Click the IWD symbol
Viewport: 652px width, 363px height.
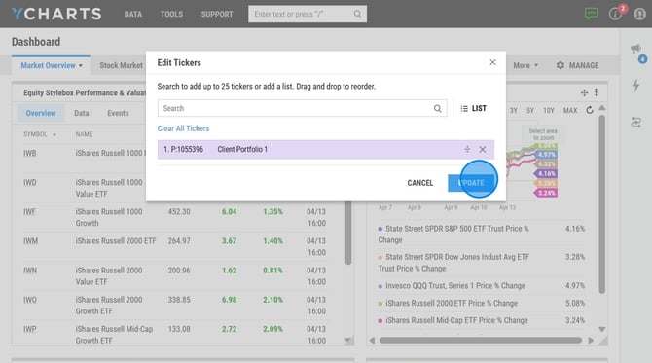coord(30,183)
